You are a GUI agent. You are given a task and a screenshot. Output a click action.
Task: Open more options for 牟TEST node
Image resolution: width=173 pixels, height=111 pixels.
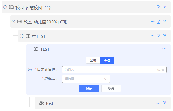click(152, 36)
